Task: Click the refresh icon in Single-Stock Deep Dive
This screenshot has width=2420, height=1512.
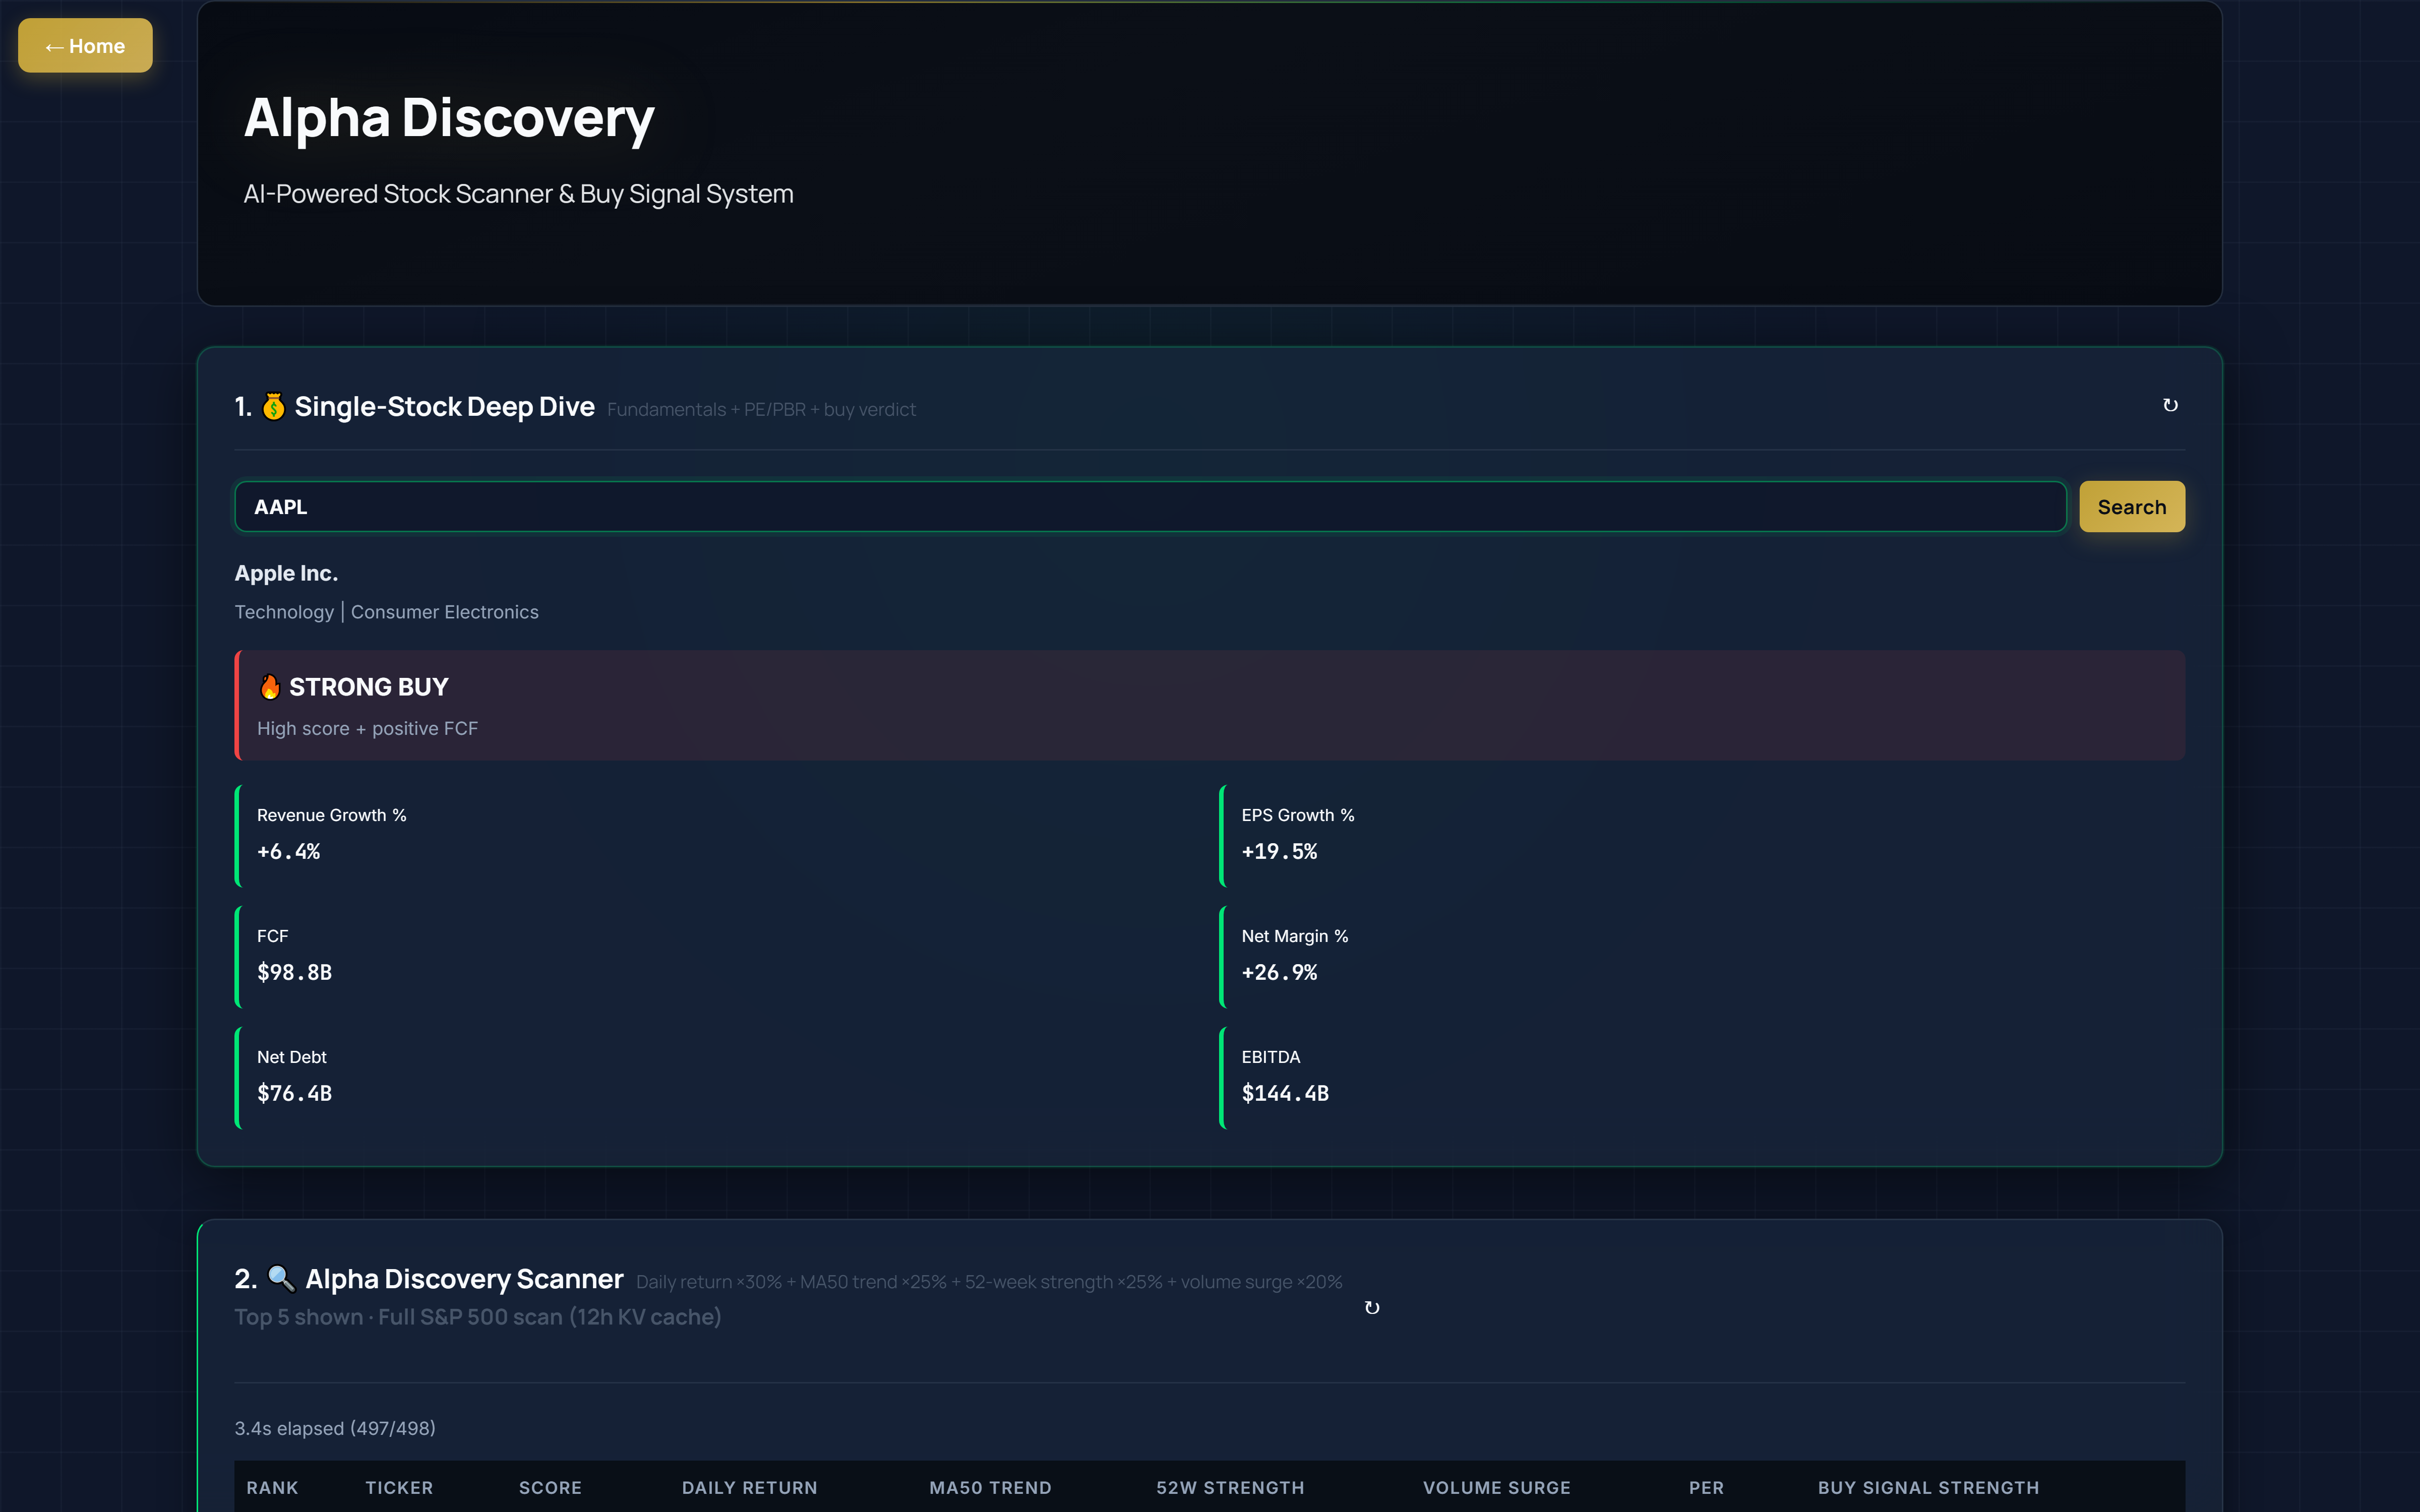Action: 2171,405
